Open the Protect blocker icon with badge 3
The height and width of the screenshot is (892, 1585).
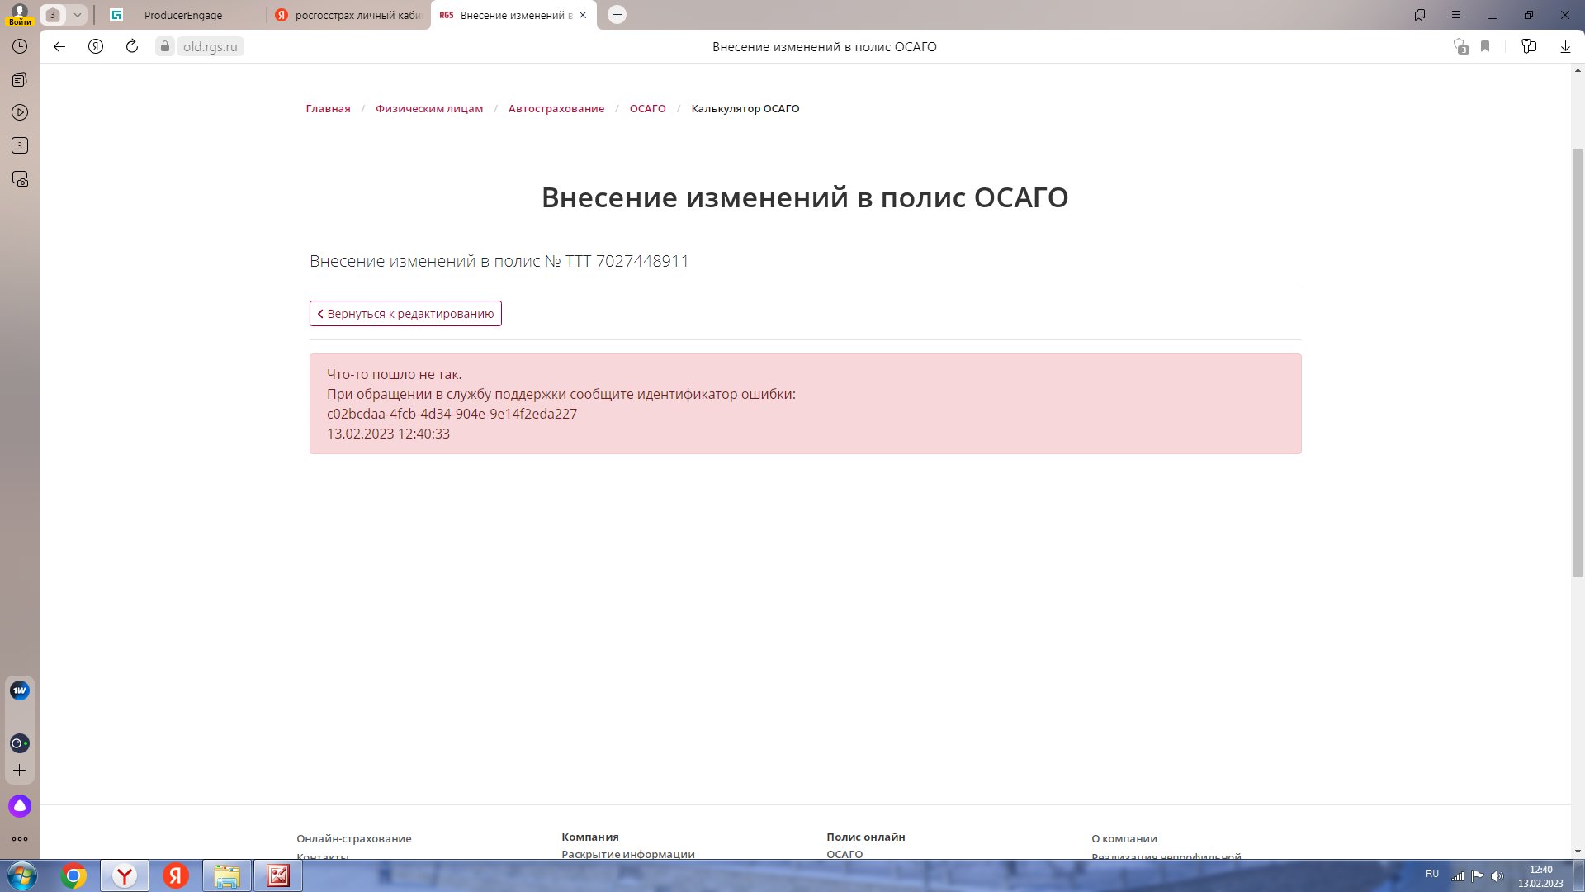pos(1461,46)
